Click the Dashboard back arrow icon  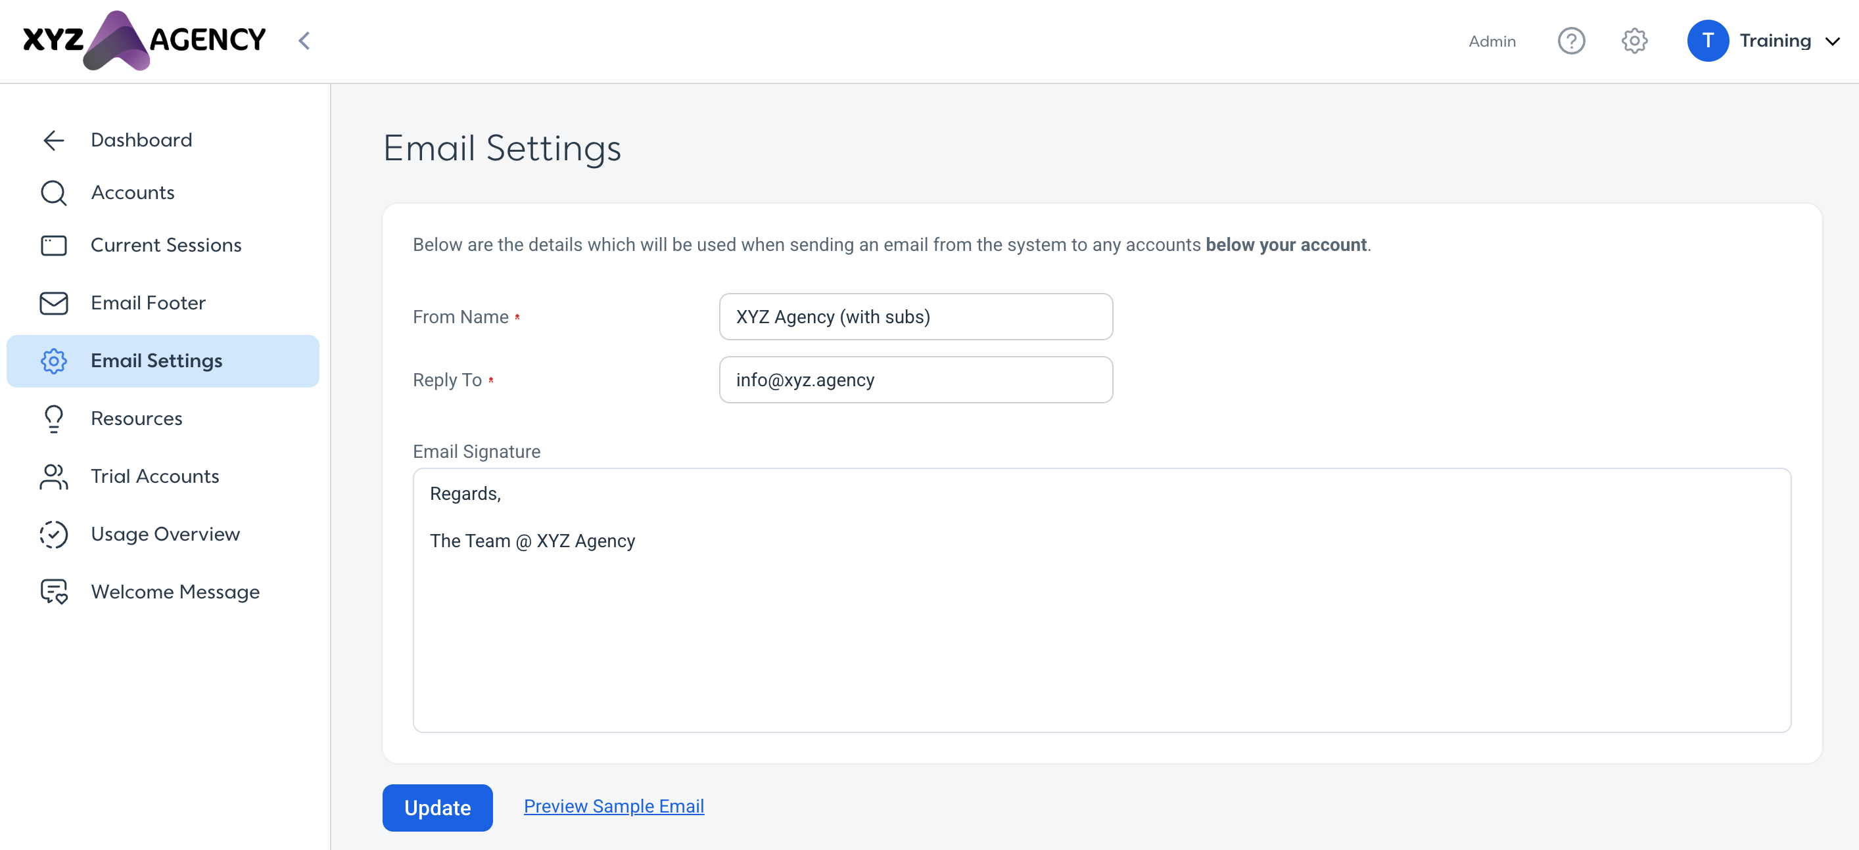54,141
